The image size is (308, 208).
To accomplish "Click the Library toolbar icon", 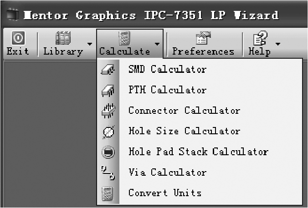I will tap(62, 39).
